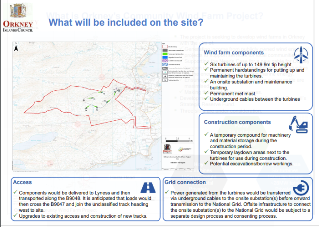The height and width of the screenshot is (227, 319).
Task: Click the electrical plug grid icon
Action: pyautogui.click(x=300, y=189)
